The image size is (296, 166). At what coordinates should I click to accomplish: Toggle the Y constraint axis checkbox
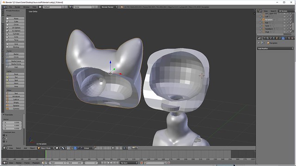pyautogui.click(x=4, y=138)
